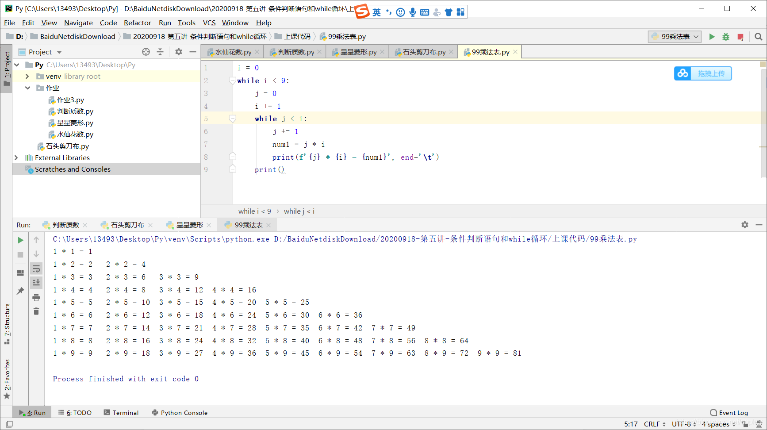Click Baidu 拖拽上传 upload button
767x430 pixels.
tap(703, 73)
